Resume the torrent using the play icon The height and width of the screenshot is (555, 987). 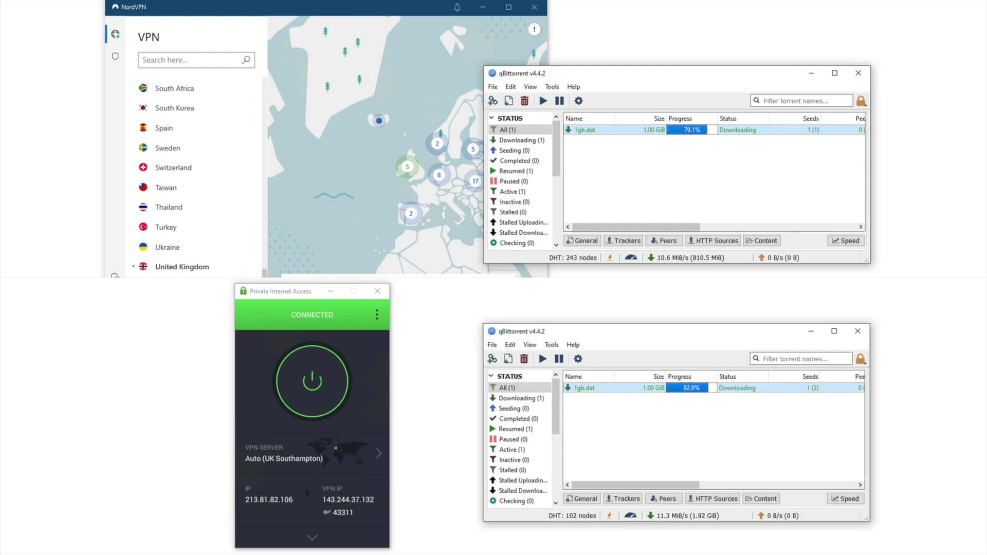(x=543, y=101)
